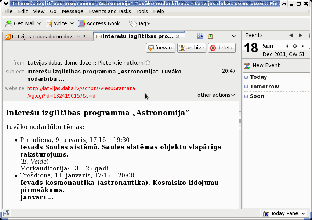Open Today Pane dropdown arrow
312x220 pixels.
[x=303, y=213]
